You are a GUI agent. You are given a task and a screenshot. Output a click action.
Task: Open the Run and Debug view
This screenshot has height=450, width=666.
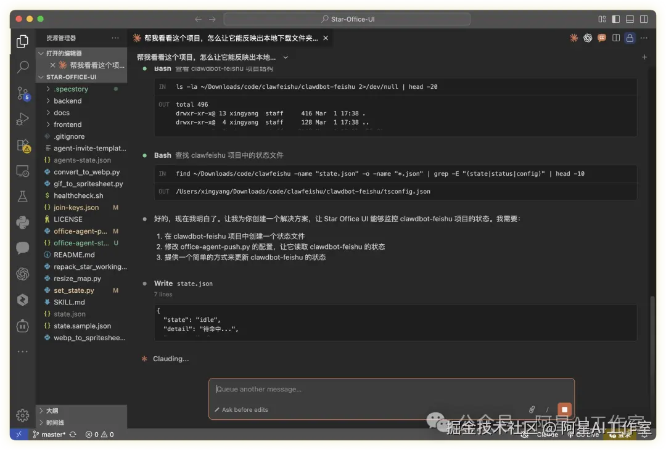click(x=23, y=119)
